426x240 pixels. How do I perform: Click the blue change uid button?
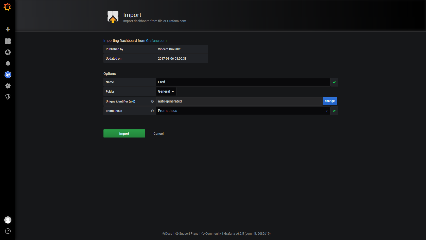330,101
